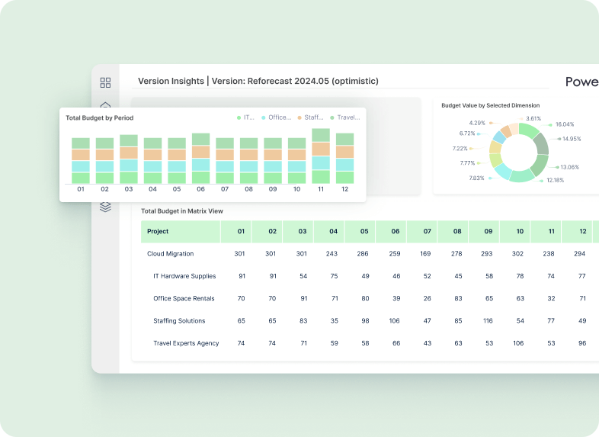Collapse the Cloud Migration project row
The height and width of the screenshot is (437, 599).
pos(170,254)
